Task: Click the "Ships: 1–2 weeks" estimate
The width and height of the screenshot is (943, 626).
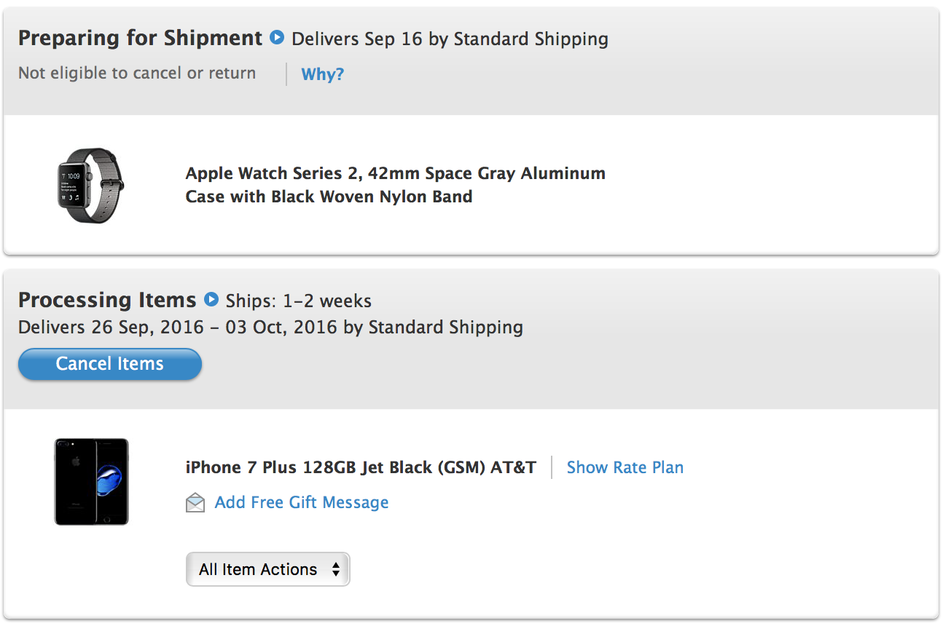Action: [x=298, y=301]
